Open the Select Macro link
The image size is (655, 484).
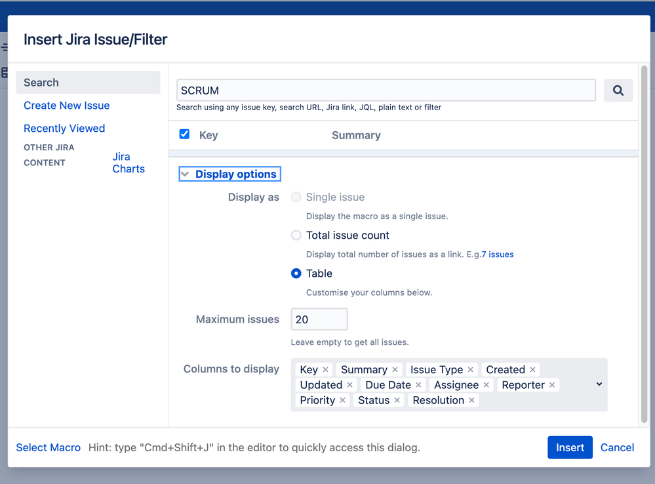coord(48,447)
